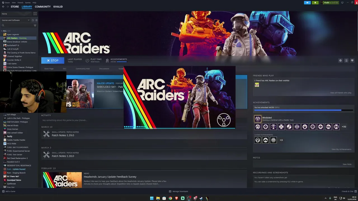Click the manage game settings gear icon
This screenshot has width=358, height=201.
(x=340, y=61)
